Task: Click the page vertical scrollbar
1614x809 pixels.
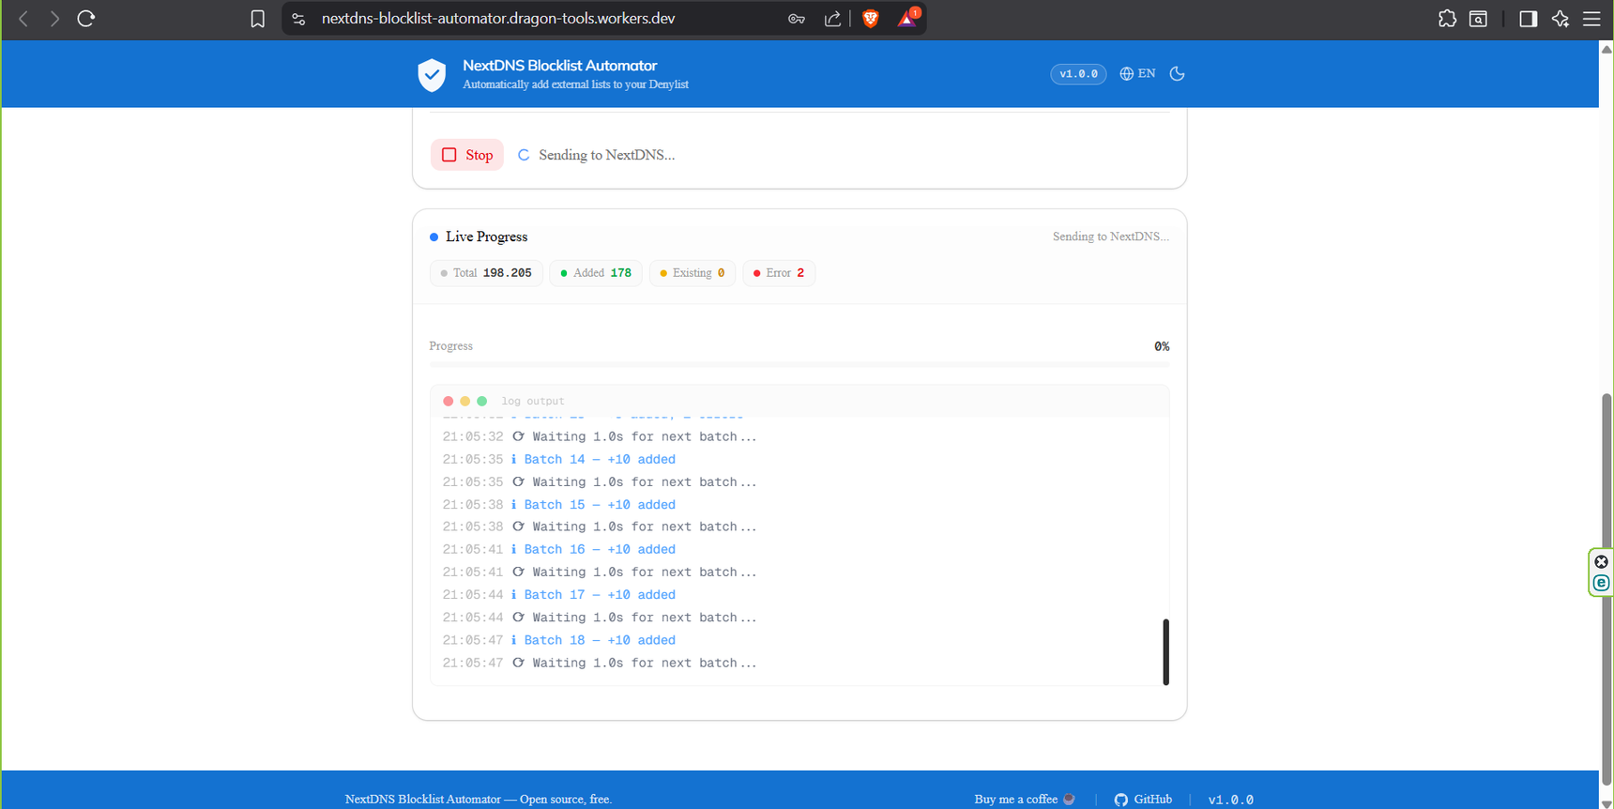Action: click(x=1606, y=588)
